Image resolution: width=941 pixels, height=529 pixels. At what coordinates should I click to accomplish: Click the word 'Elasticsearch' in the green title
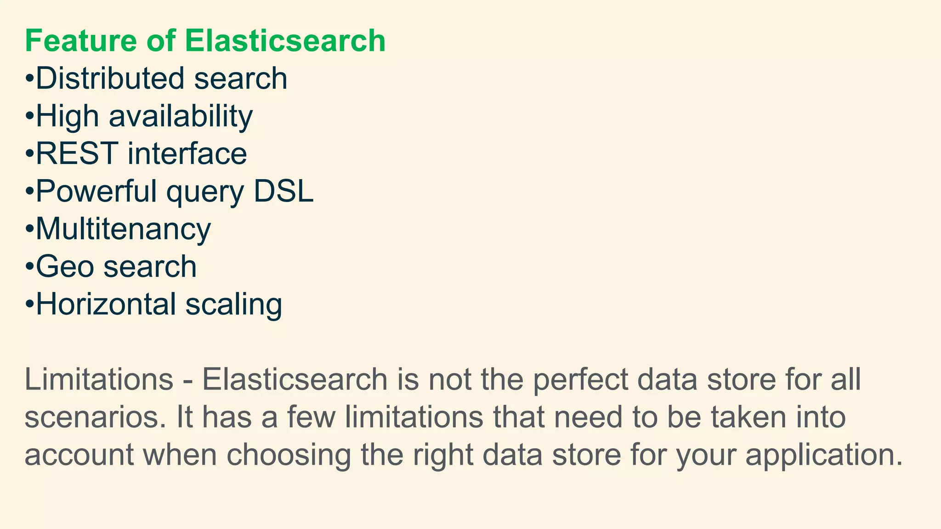coord(285,40)
